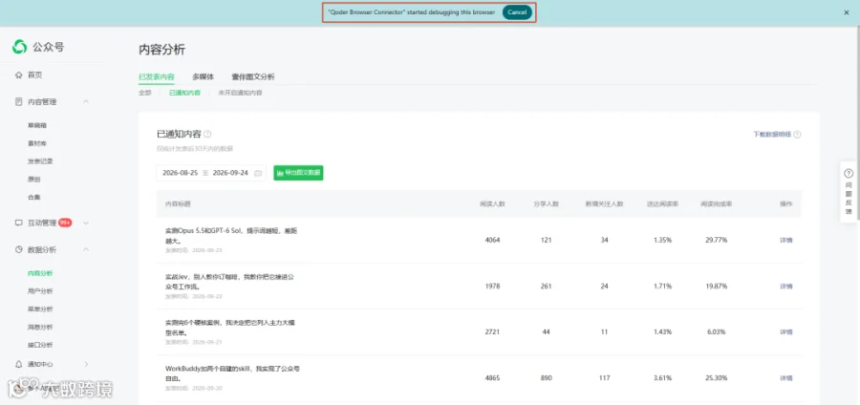
Task: Click the 阅读完成率 column header
Action: point(717,203)
